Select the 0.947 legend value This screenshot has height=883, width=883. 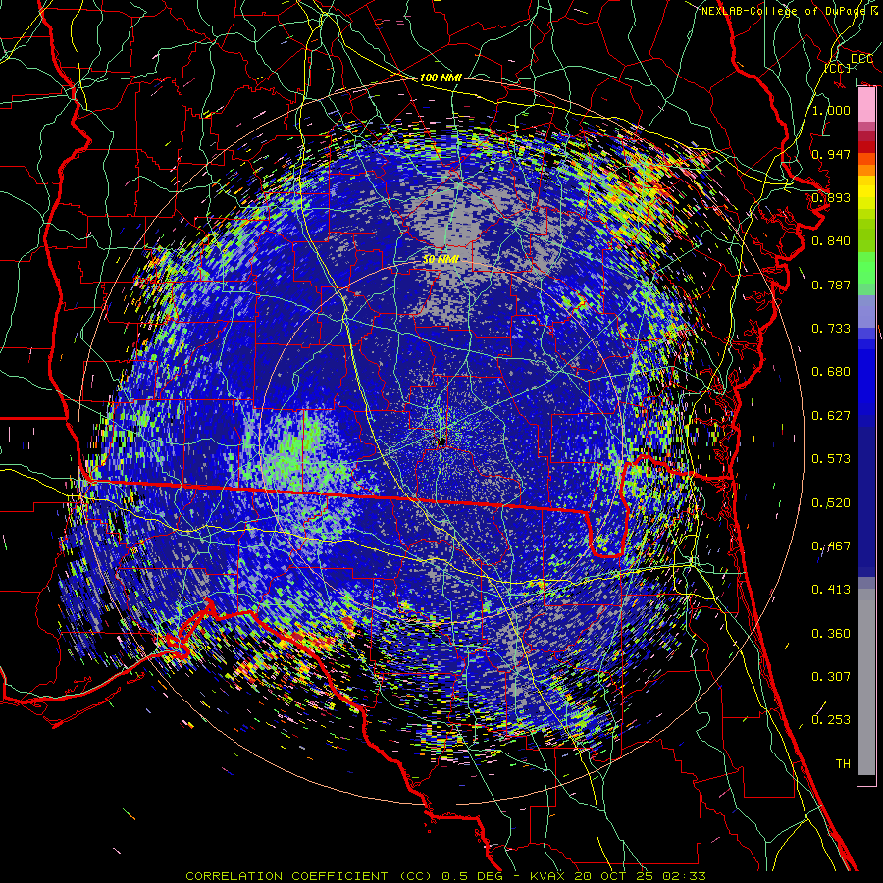coord(831,154)
